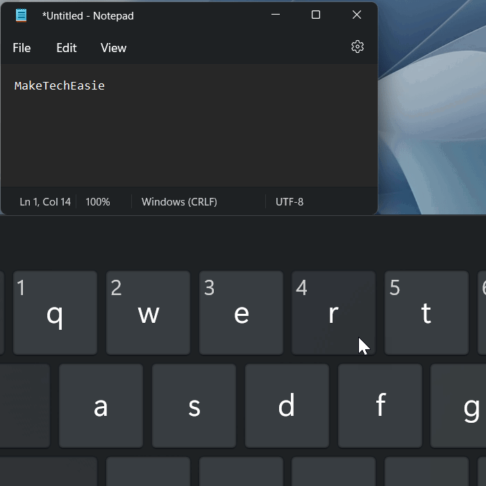Viewport: 486px width, 486px height.
Task: Tap the g key on touch keyboard
Action: point(458,405)
